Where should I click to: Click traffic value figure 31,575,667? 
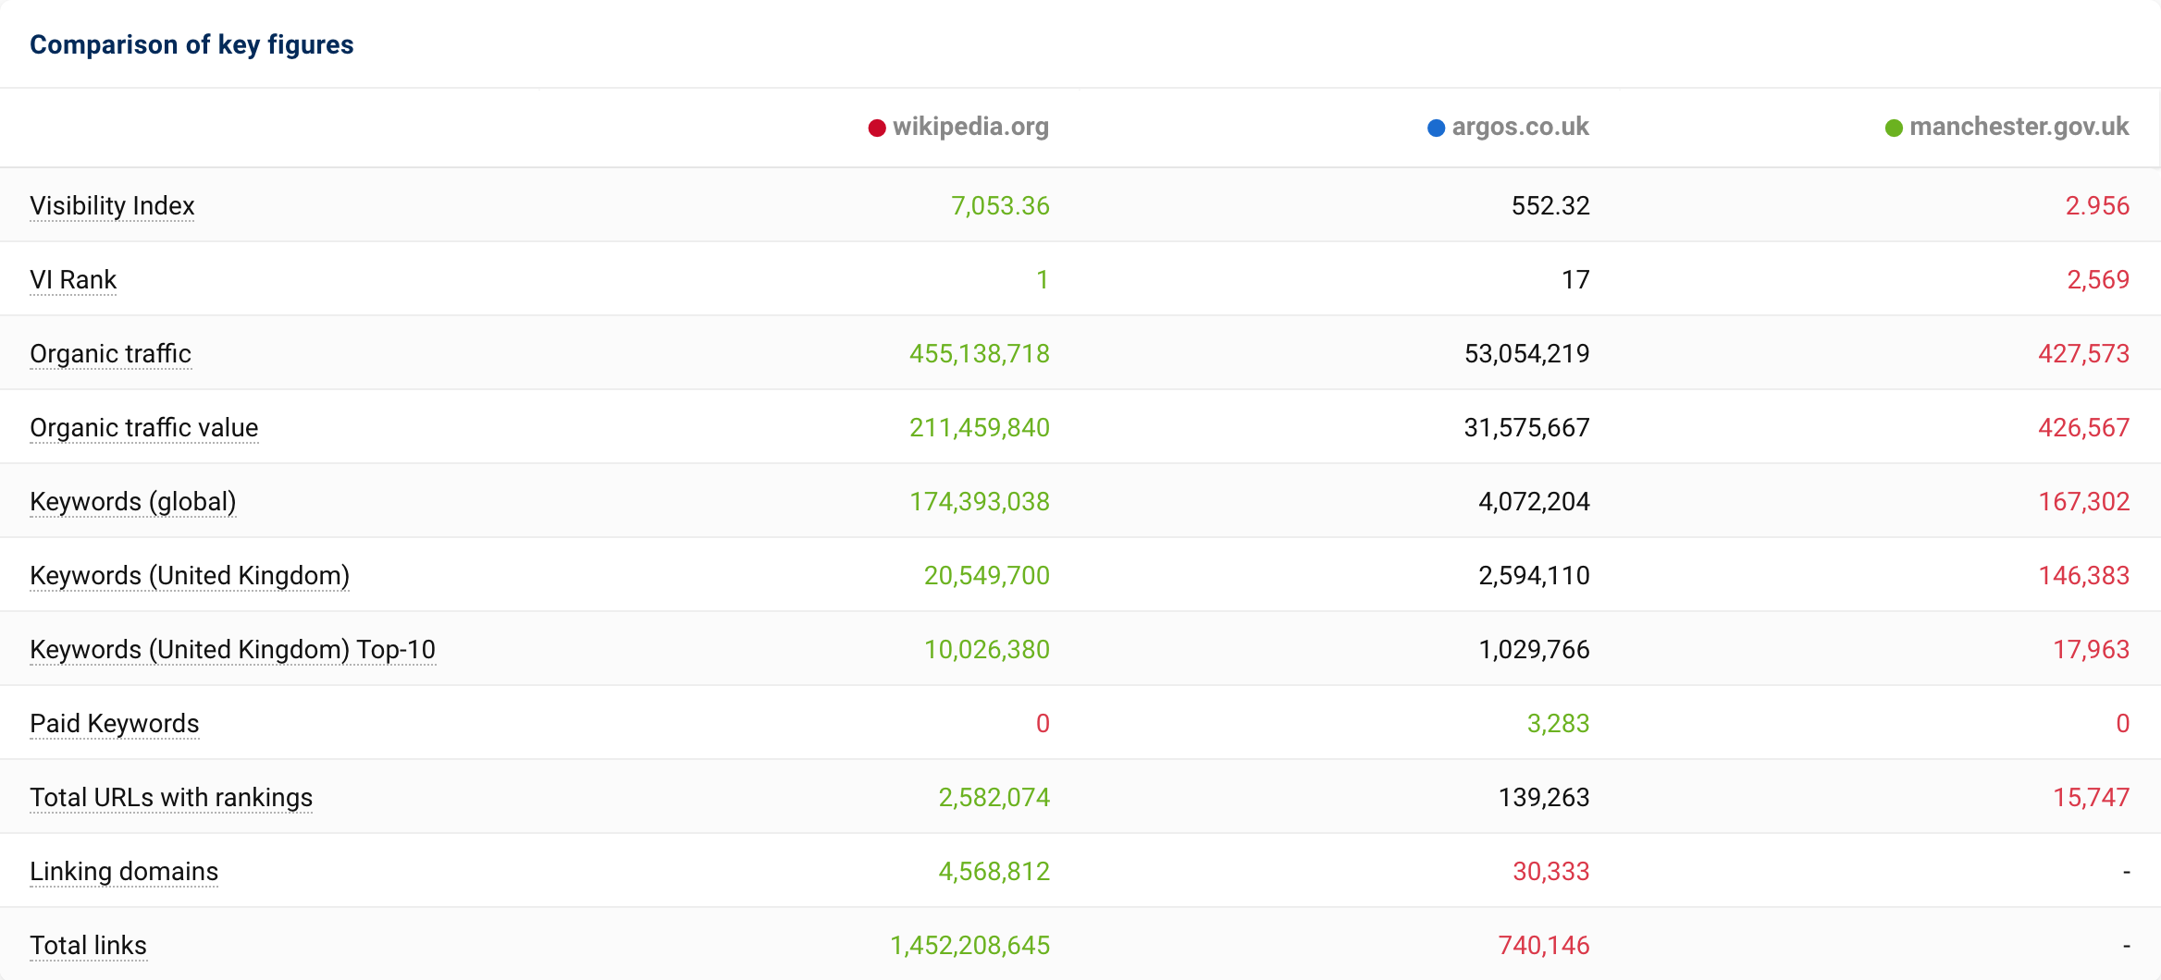click(x=1527, y=427)
